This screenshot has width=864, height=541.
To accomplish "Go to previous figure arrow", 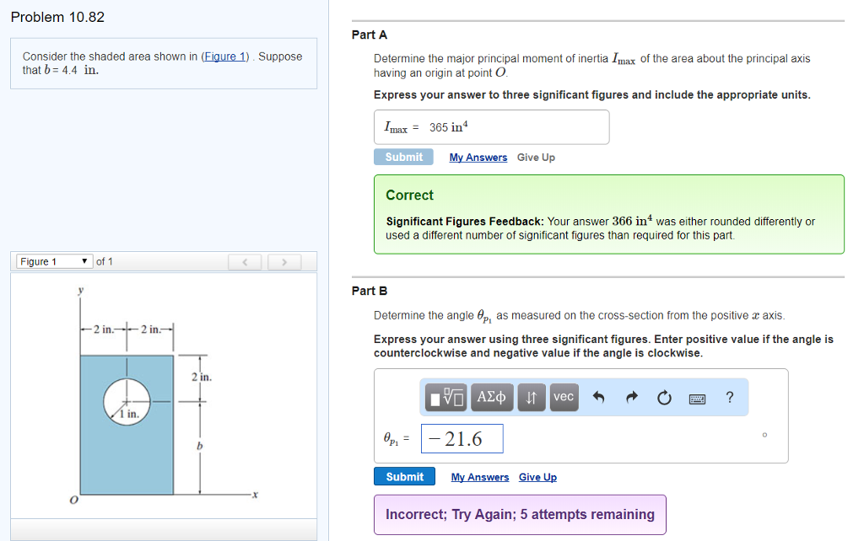I will (x=246, y=262).
